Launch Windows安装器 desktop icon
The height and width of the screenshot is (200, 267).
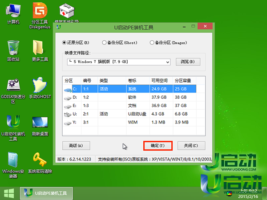click(13, 165)
